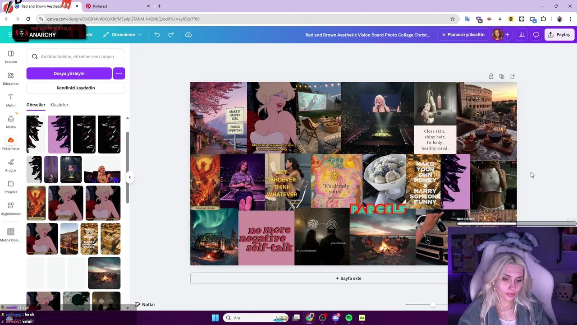Click the uploads search field
The image size is (577, 325).
click(x=76, y=56)
